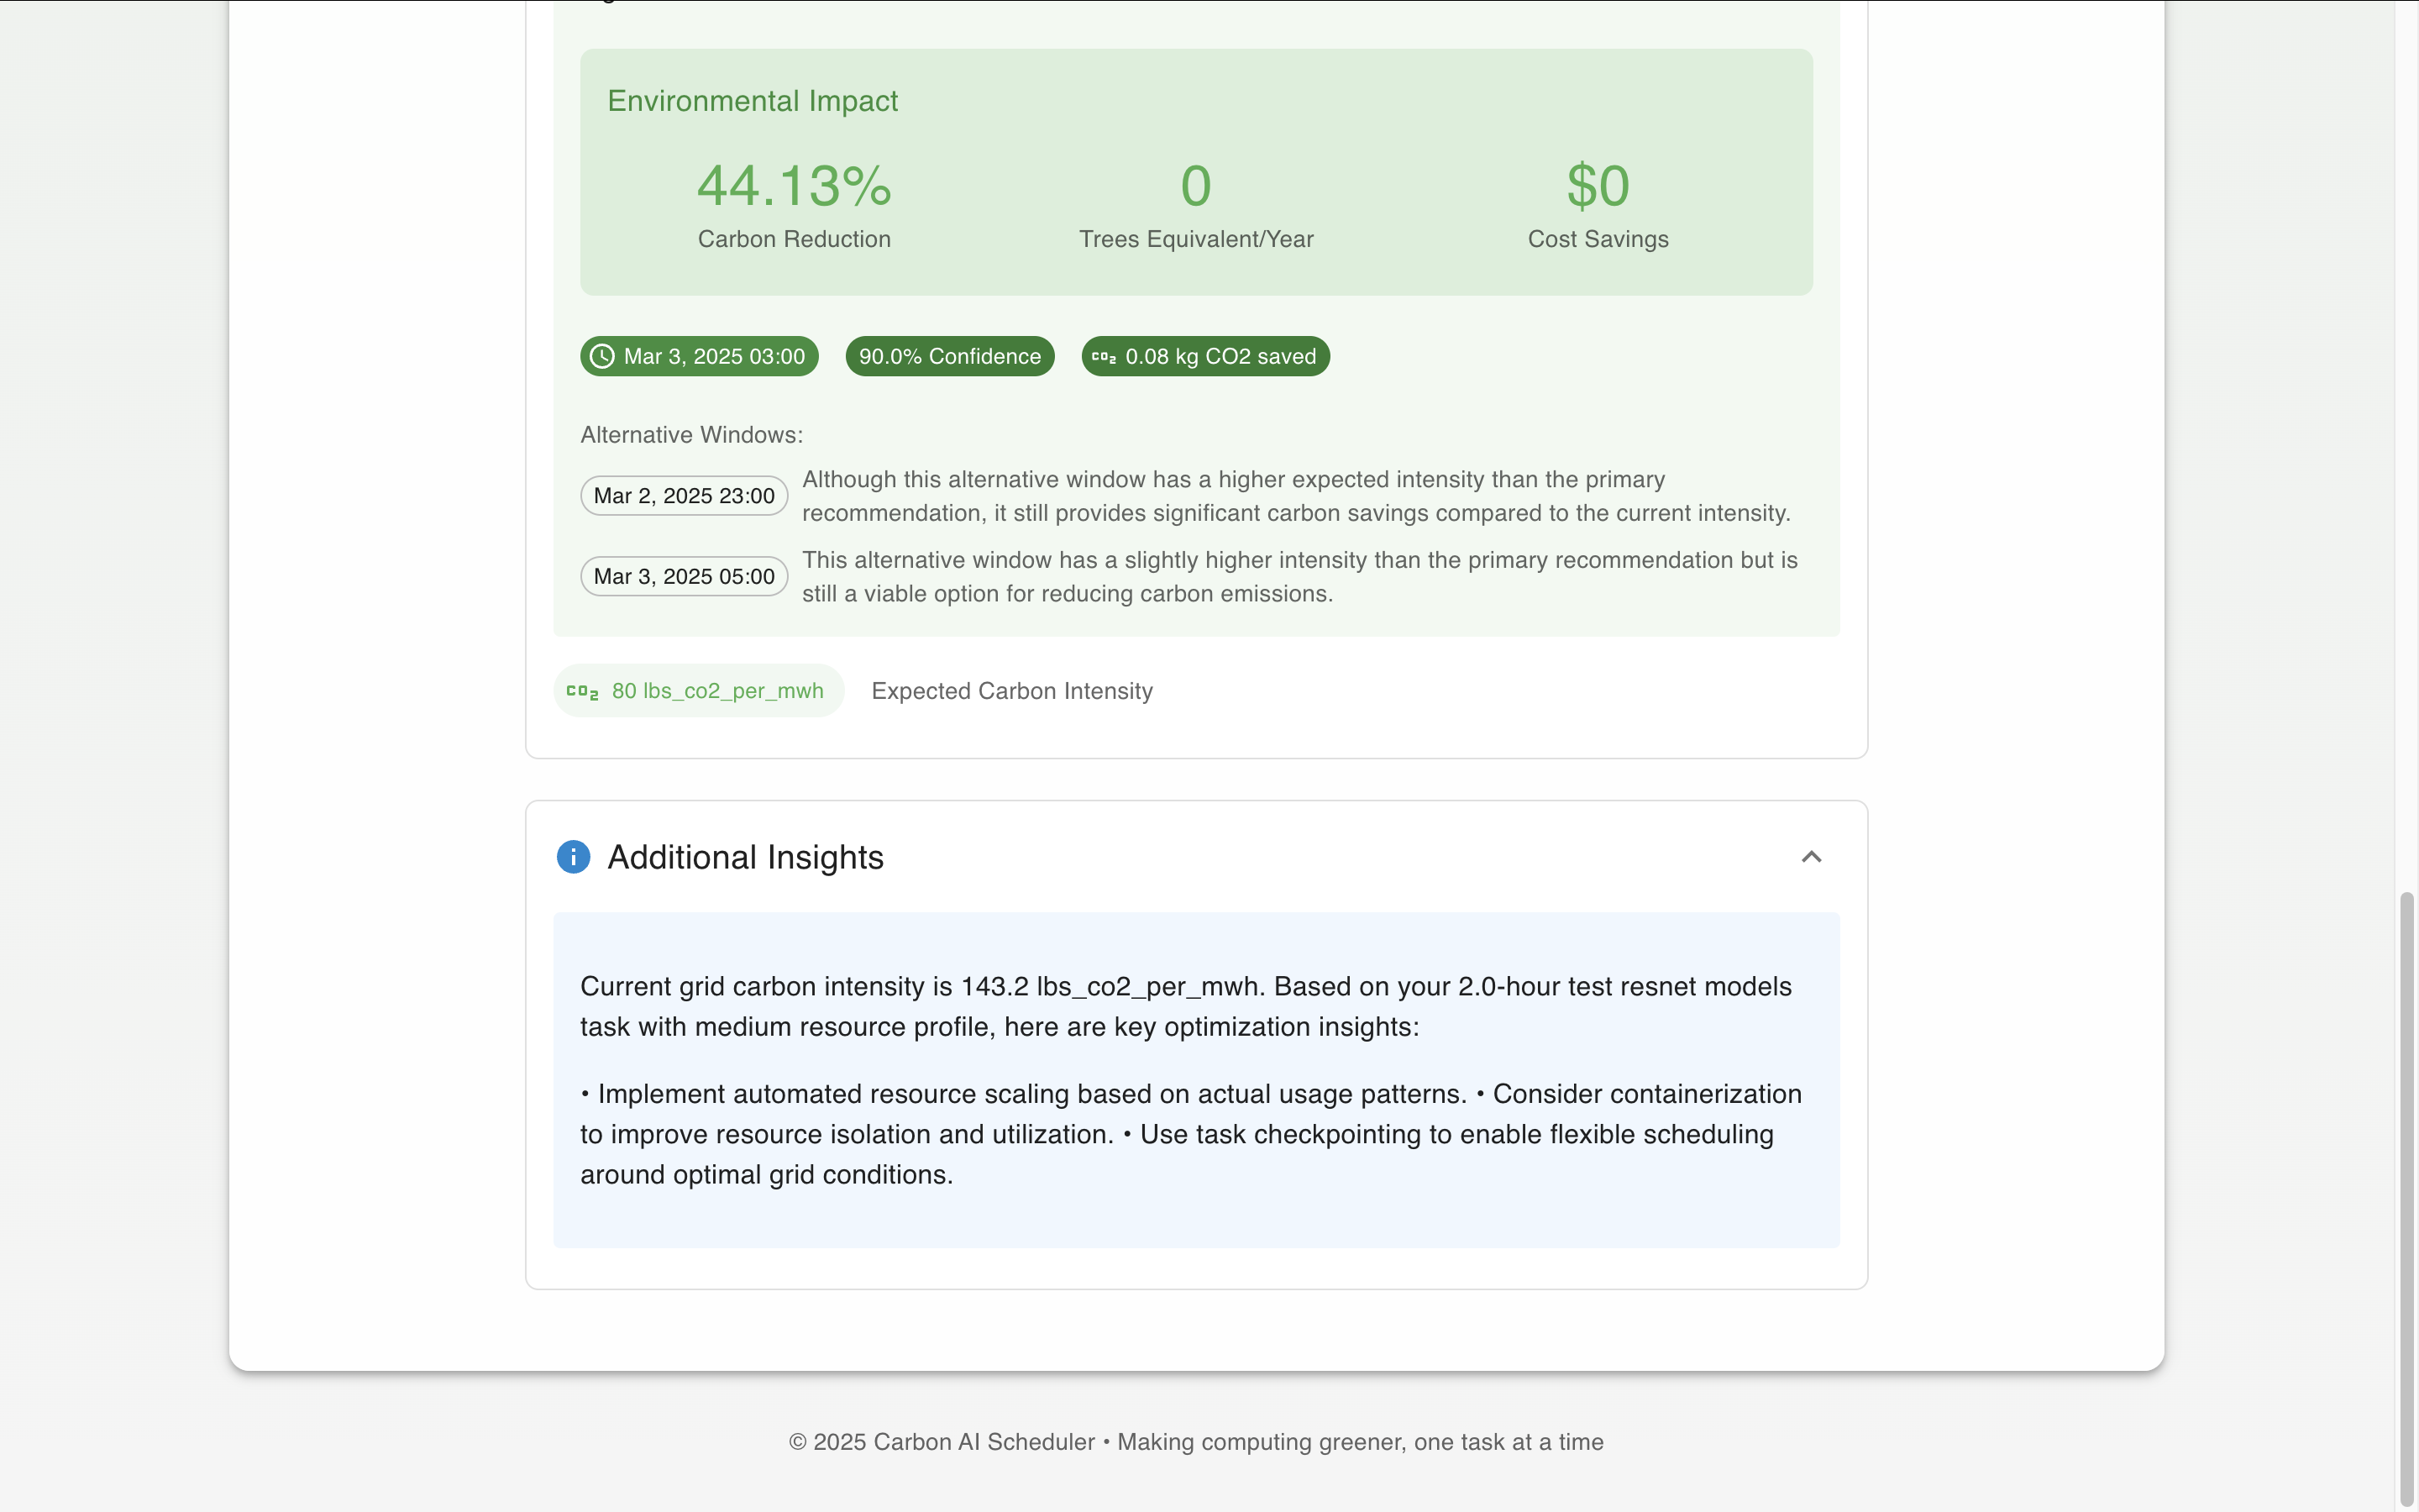Image resolution: width=2419 pixels, height=1512 pixels.
Task: Click the Trees Equivalent/Year value
Action: coord(1195,186)
